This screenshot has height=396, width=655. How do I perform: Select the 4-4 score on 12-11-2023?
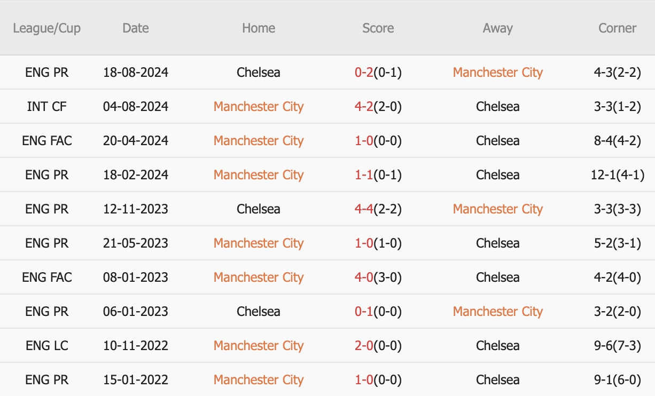364,209
